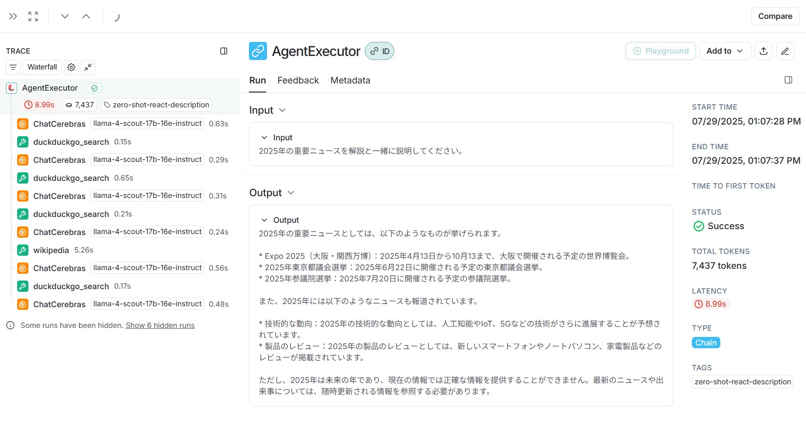
Task: Open trace display settings gear
Action: [x=71, y=67]
